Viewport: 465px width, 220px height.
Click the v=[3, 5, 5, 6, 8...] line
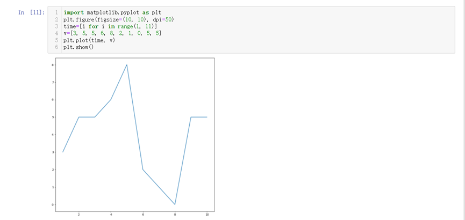pos(113,33)
